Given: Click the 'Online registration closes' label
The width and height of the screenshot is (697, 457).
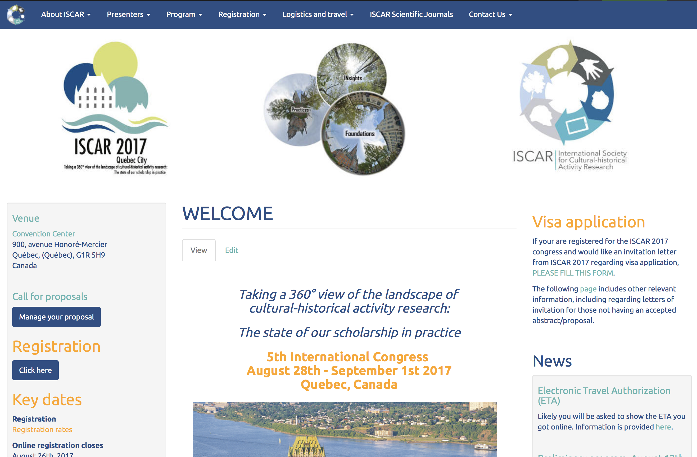Looking at the screenshot, I should click(58, 445).
